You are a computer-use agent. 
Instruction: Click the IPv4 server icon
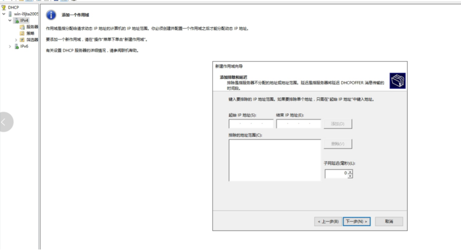(17, 21)
